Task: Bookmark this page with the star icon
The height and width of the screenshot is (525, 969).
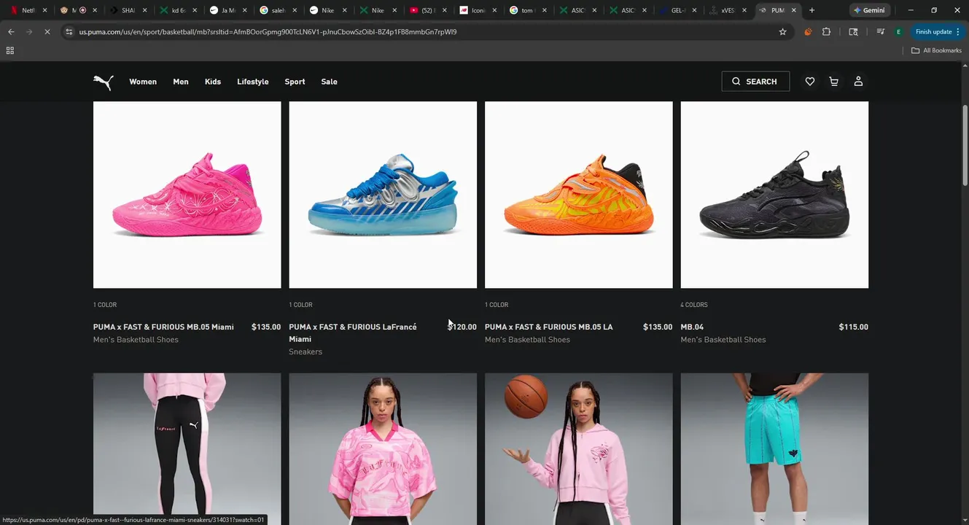Action: coord(782,32)
